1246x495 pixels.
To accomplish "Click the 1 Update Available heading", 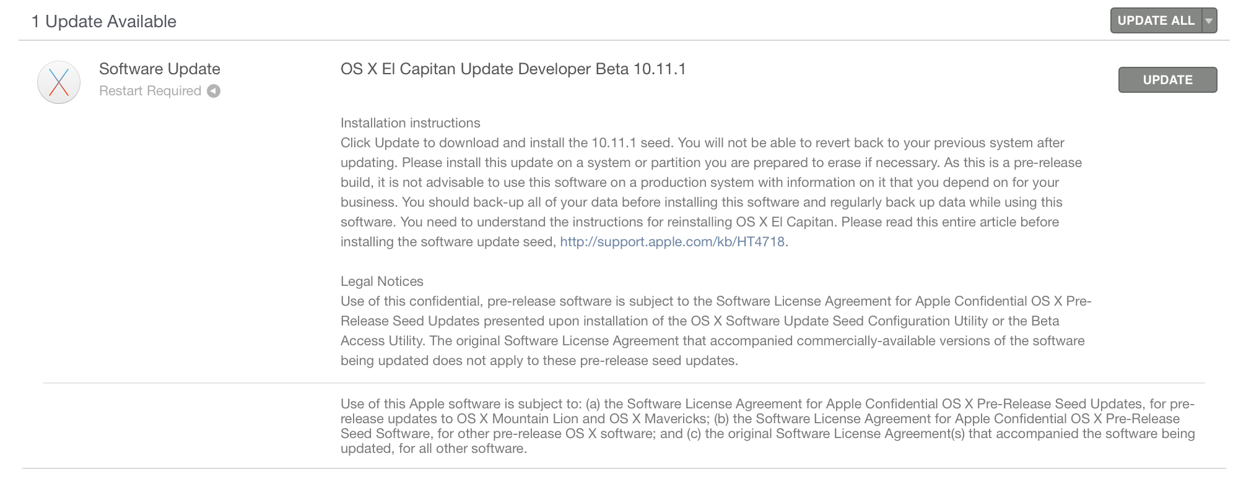I will [104, 22].
